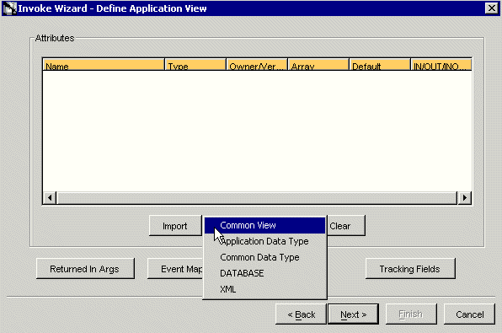Click the Clear button
The height and width of the screenshot is (333, 502).
[346, 226]
